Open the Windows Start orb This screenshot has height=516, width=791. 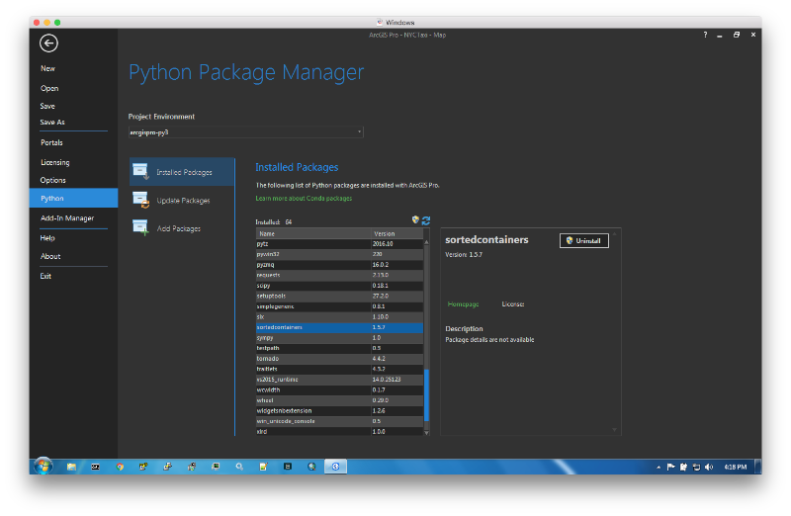pos(44,466)
